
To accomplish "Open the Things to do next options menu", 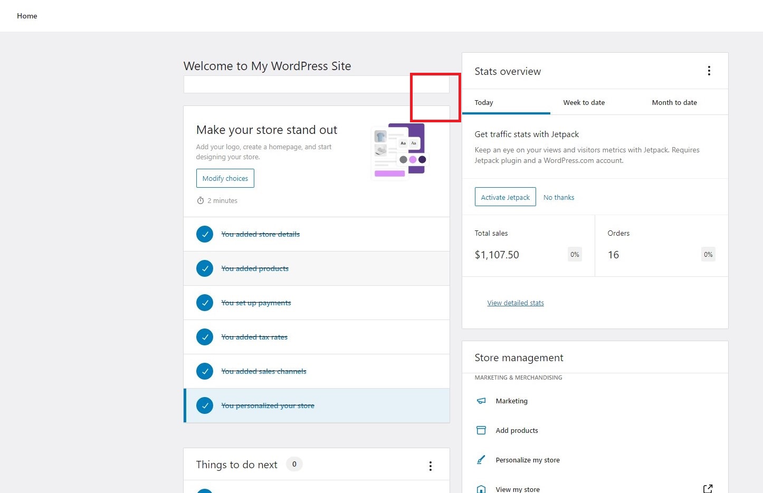I will pos(431,466).
